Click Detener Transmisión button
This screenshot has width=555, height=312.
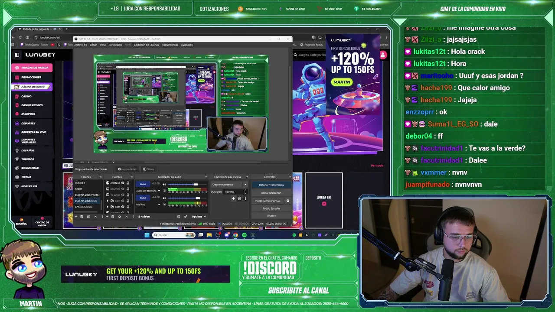coord(271,185)
